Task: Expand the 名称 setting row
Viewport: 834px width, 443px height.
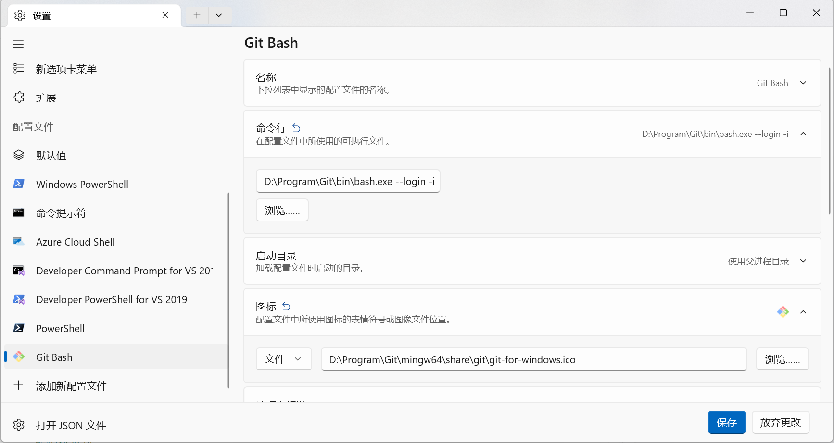Action: (x=532, y=83)
